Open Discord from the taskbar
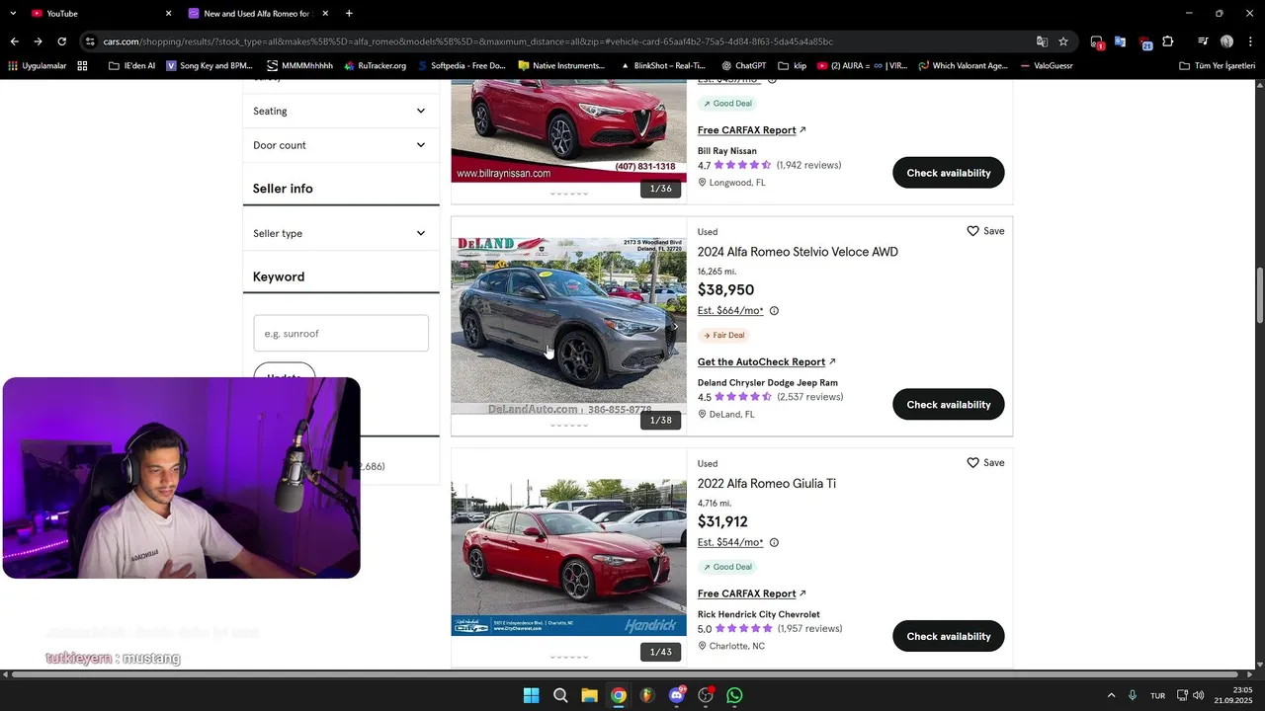The height and width of the screenshot is (711, 1265). [x=677, y=695]
